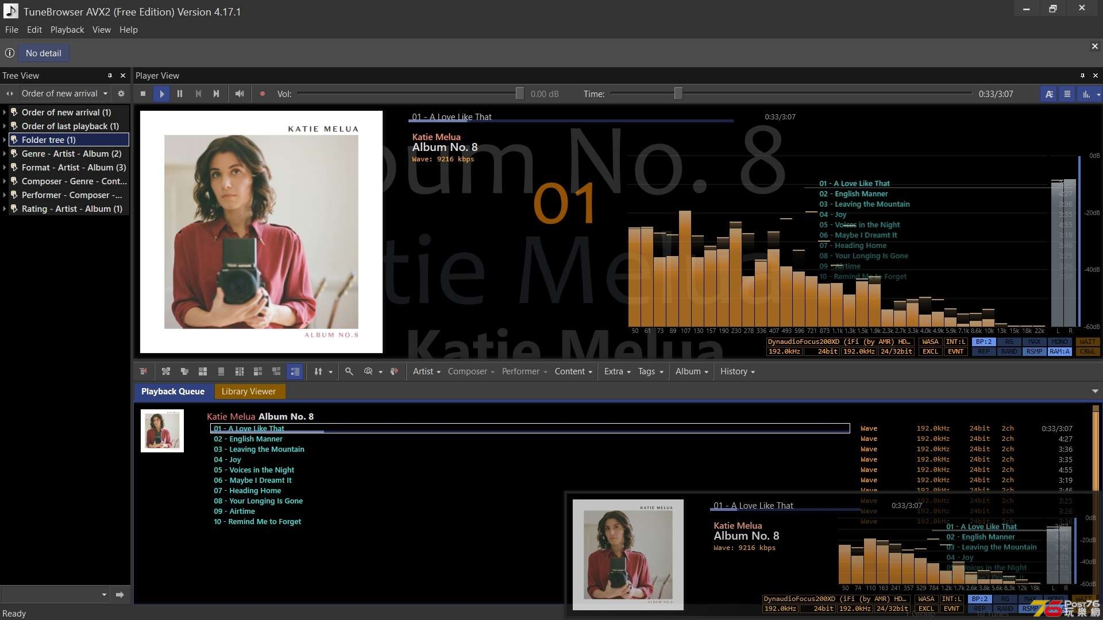Open the Playback menu
The height and width of the screenshot is (620, 1103).
pyautogui.click(x=67, y=30)
